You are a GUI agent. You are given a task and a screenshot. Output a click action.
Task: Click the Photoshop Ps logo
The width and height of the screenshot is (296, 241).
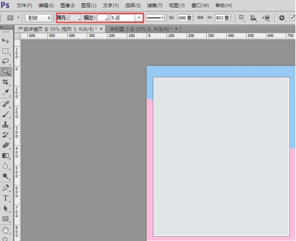(5, 5)
